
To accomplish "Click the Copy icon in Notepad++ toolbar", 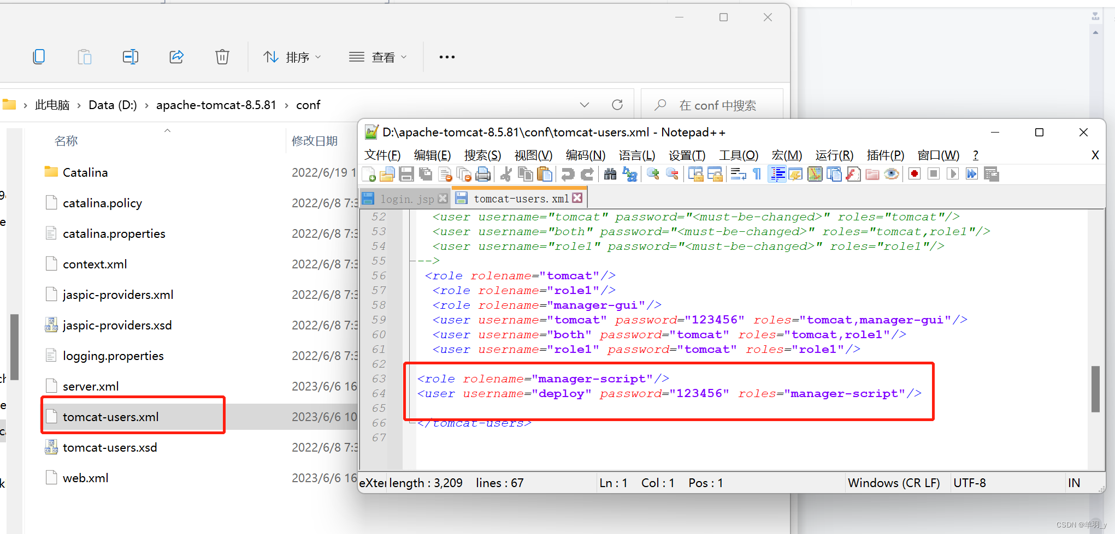I will point(525,174).
